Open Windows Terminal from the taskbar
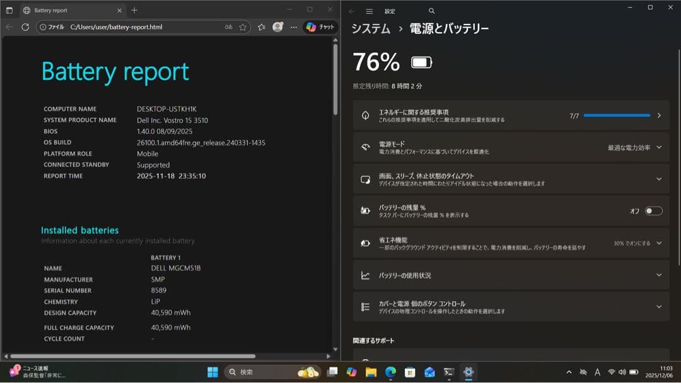The width and height of the screenshot is (681, 383). (x=448, y=372)
